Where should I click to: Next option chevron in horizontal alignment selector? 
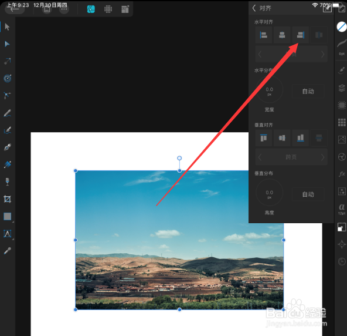322,54
